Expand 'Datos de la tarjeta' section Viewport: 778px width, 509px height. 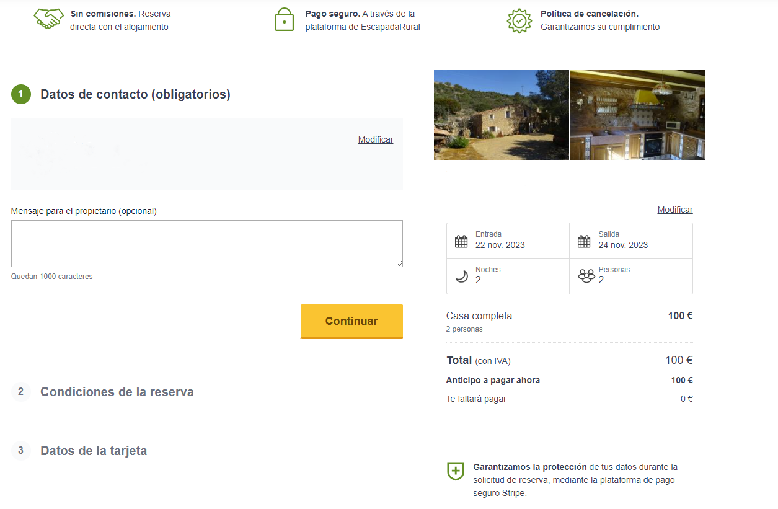[94, 451]
